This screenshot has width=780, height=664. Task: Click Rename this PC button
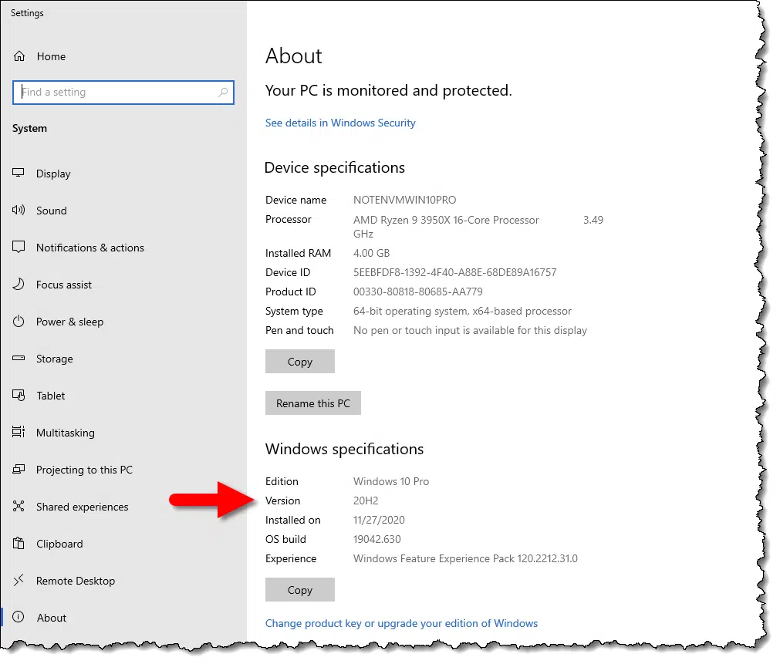tap(313, 403)
